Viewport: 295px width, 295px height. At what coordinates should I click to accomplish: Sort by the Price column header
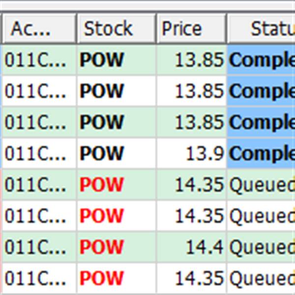point(191,29)
